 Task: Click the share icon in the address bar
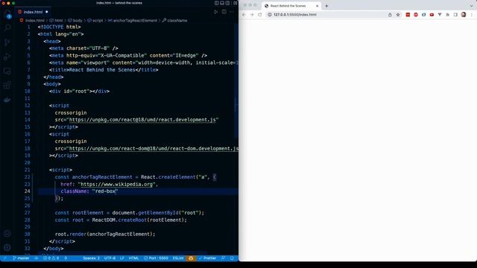click(x=390, y=15)
